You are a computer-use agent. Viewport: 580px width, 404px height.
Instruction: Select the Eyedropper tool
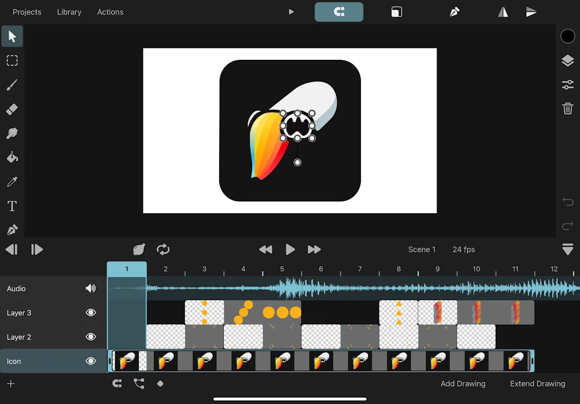click(x=12, y=181)
